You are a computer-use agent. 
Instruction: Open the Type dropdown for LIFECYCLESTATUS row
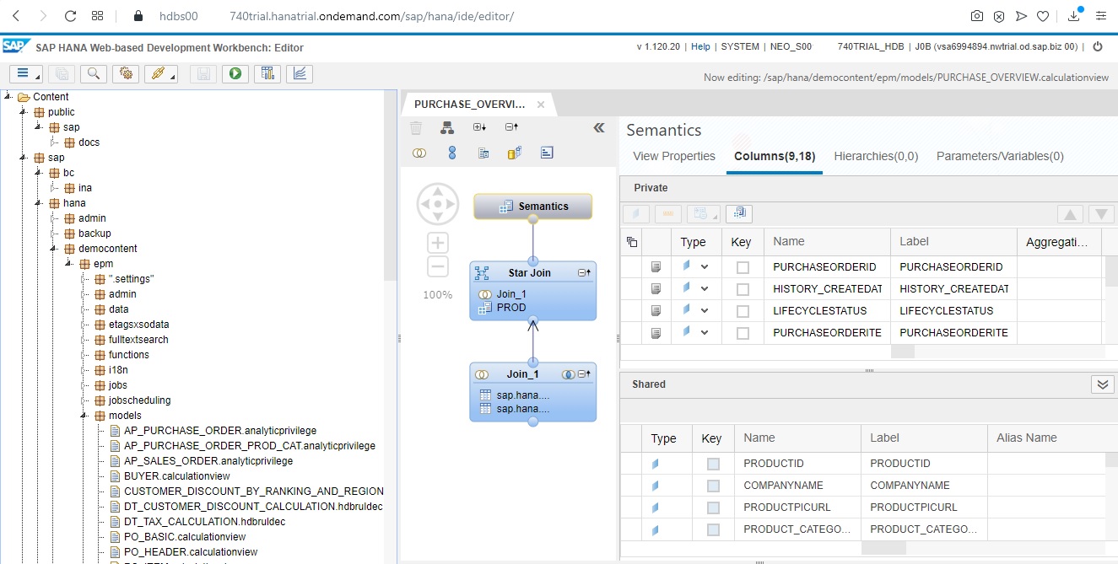pyautogui.click(x=706, y=309)
